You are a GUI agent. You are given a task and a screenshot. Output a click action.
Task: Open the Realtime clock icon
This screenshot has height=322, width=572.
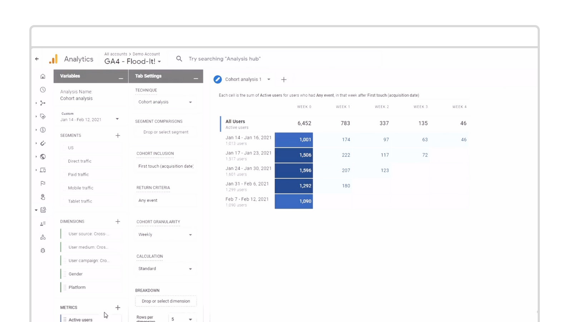point(43,89)
